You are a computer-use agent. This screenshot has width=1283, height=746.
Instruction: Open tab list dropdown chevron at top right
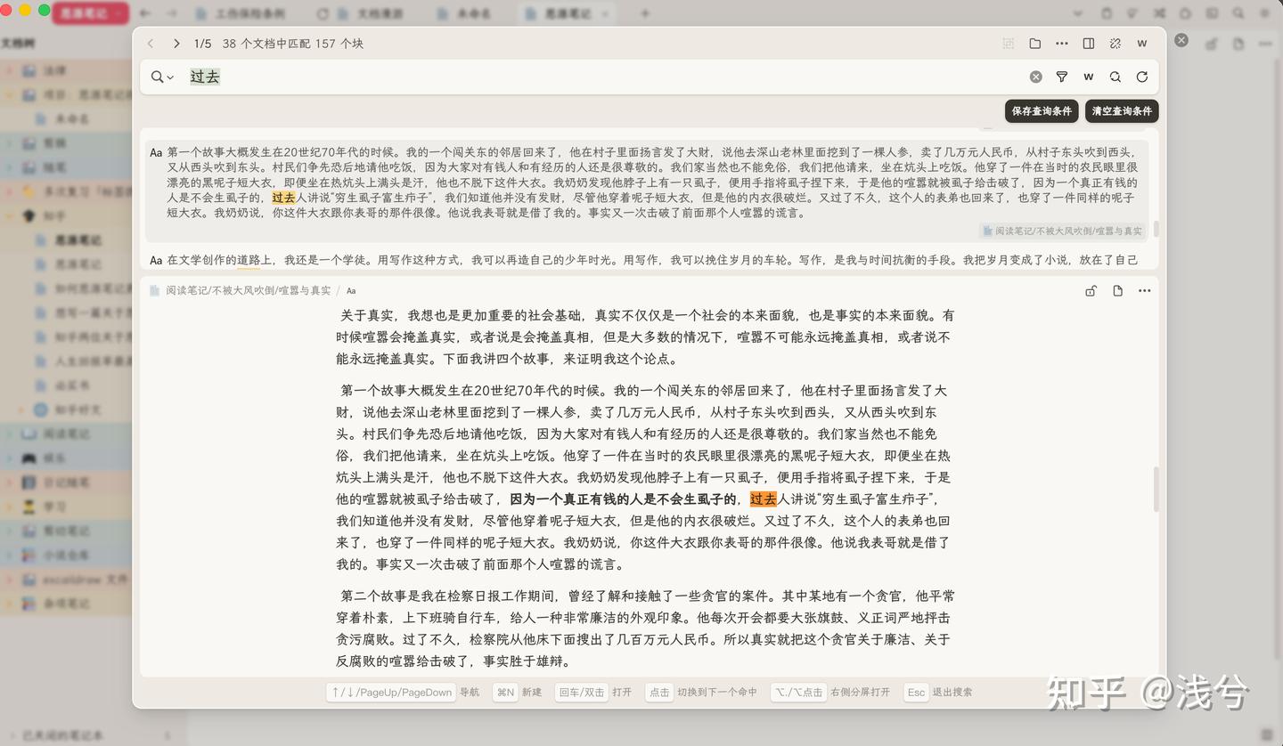point(1078,13)
